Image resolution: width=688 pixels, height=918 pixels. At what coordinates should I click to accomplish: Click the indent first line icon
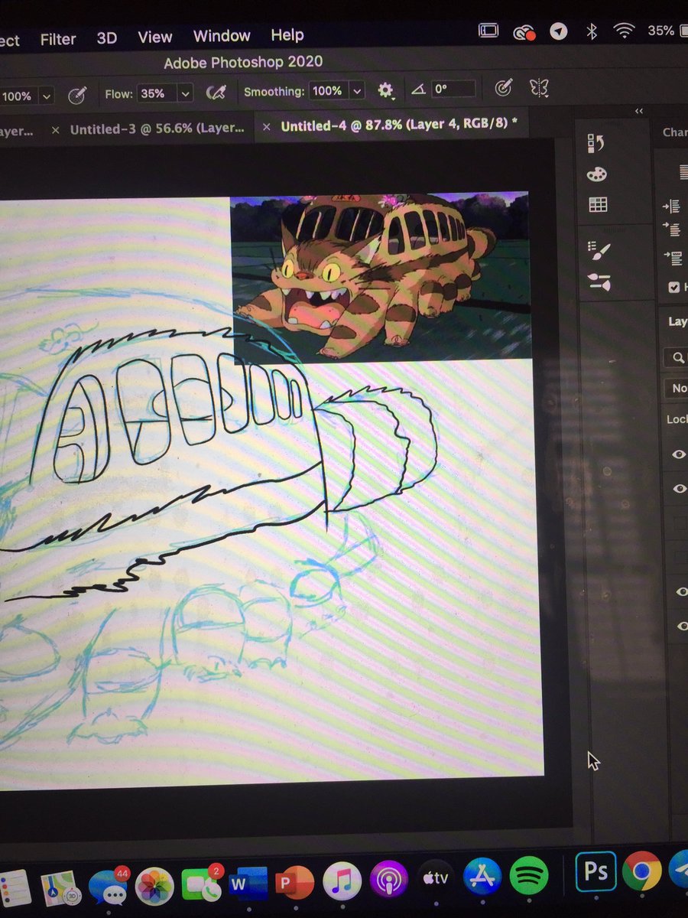click(x=672, y=230)
